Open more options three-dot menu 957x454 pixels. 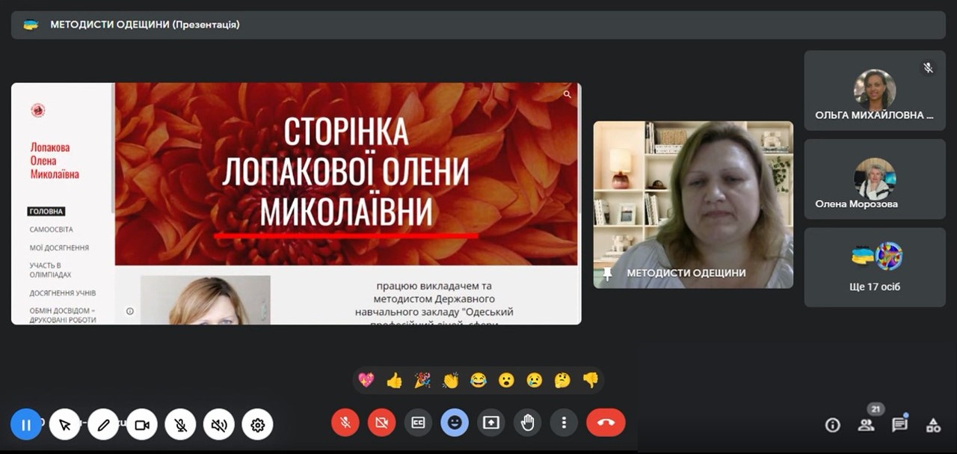564,423
